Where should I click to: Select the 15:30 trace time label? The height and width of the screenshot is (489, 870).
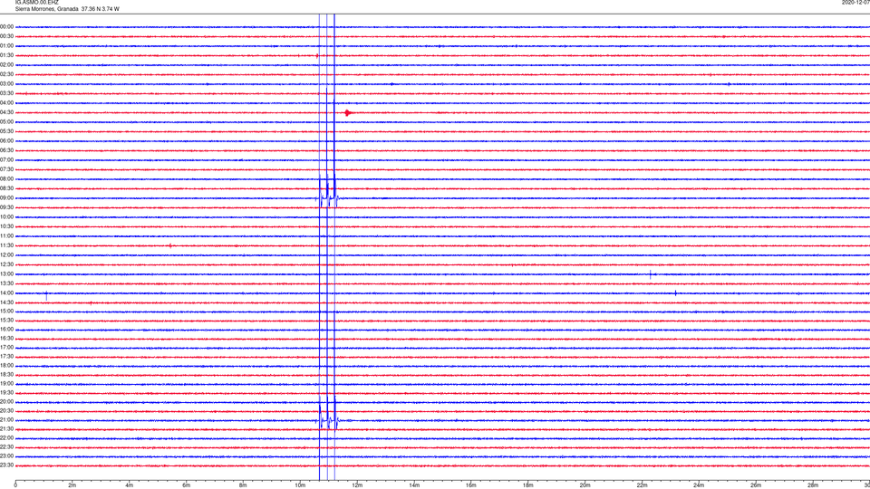(x=6, y=321)
